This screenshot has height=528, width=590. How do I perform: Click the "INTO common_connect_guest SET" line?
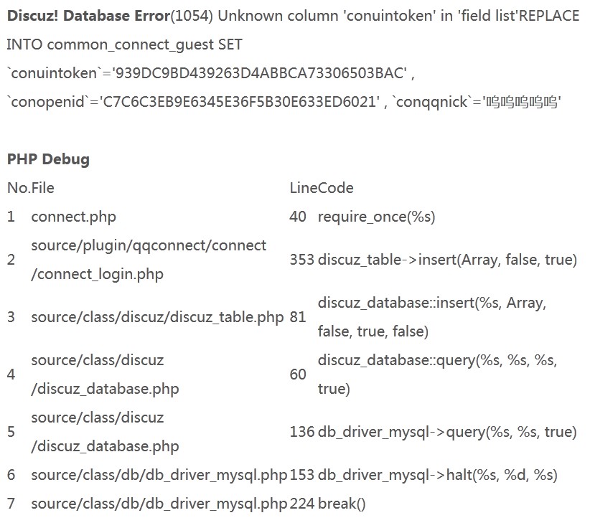click(x=124, y=44)
